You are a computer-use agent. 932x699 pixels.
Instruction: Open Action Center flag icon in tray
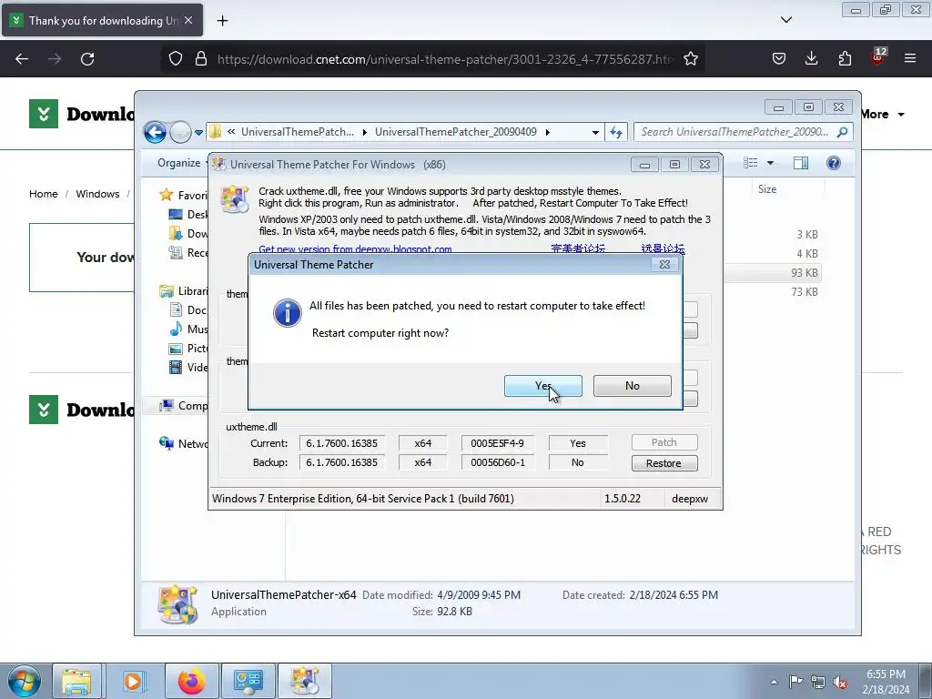[x=795, y=682]
